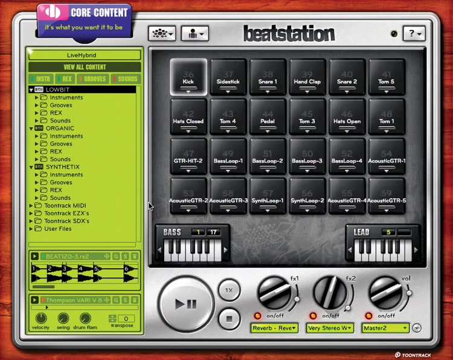Screen dimensions: 453x360
Task: Click the main play/pause button
Action: 186,304
